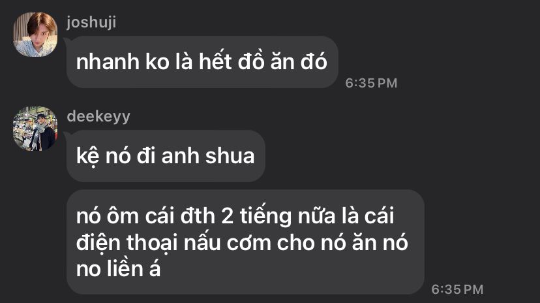Click the 6:35 PM timestamp beside joshuji's message

[x=371, y=83]
